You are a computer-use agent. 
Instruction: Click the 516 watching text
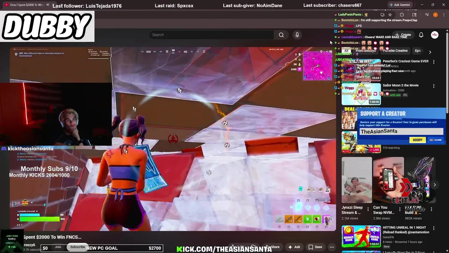coord(391,148)
